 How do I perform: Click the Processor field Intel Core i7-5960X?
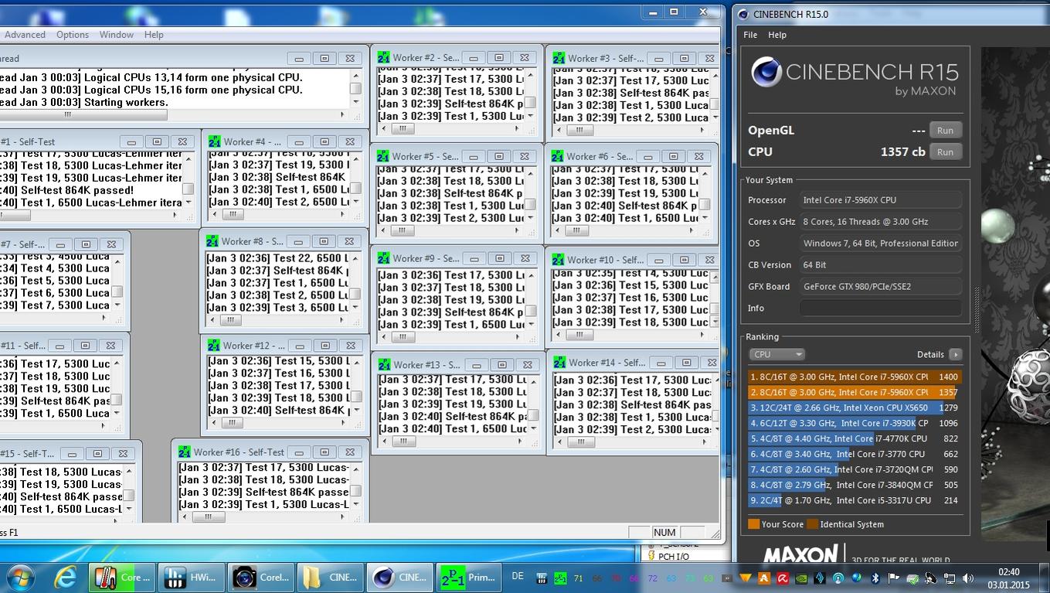coord(881,199)
